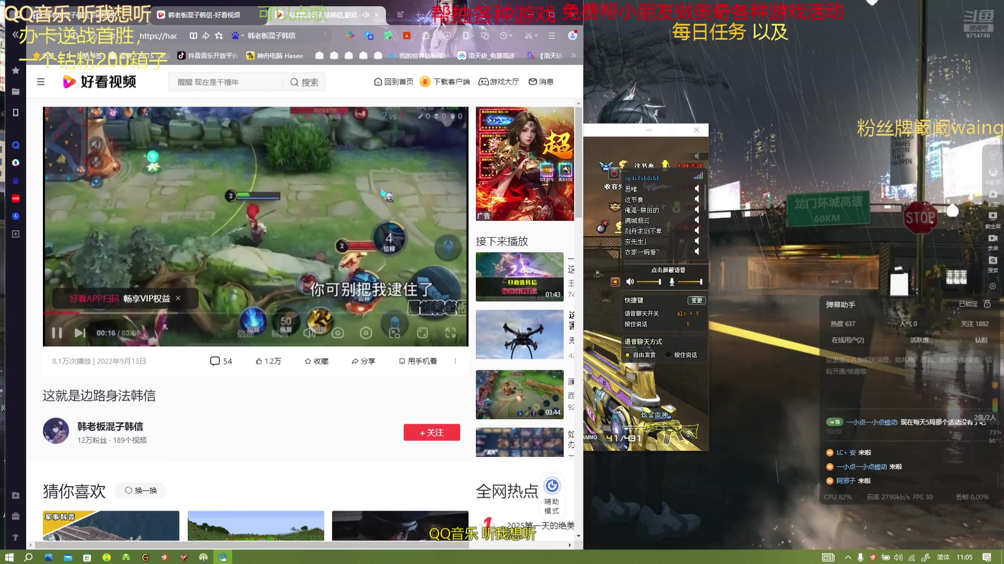
Task: Focus the Haokan search input field
Action: tap(226, 82)
